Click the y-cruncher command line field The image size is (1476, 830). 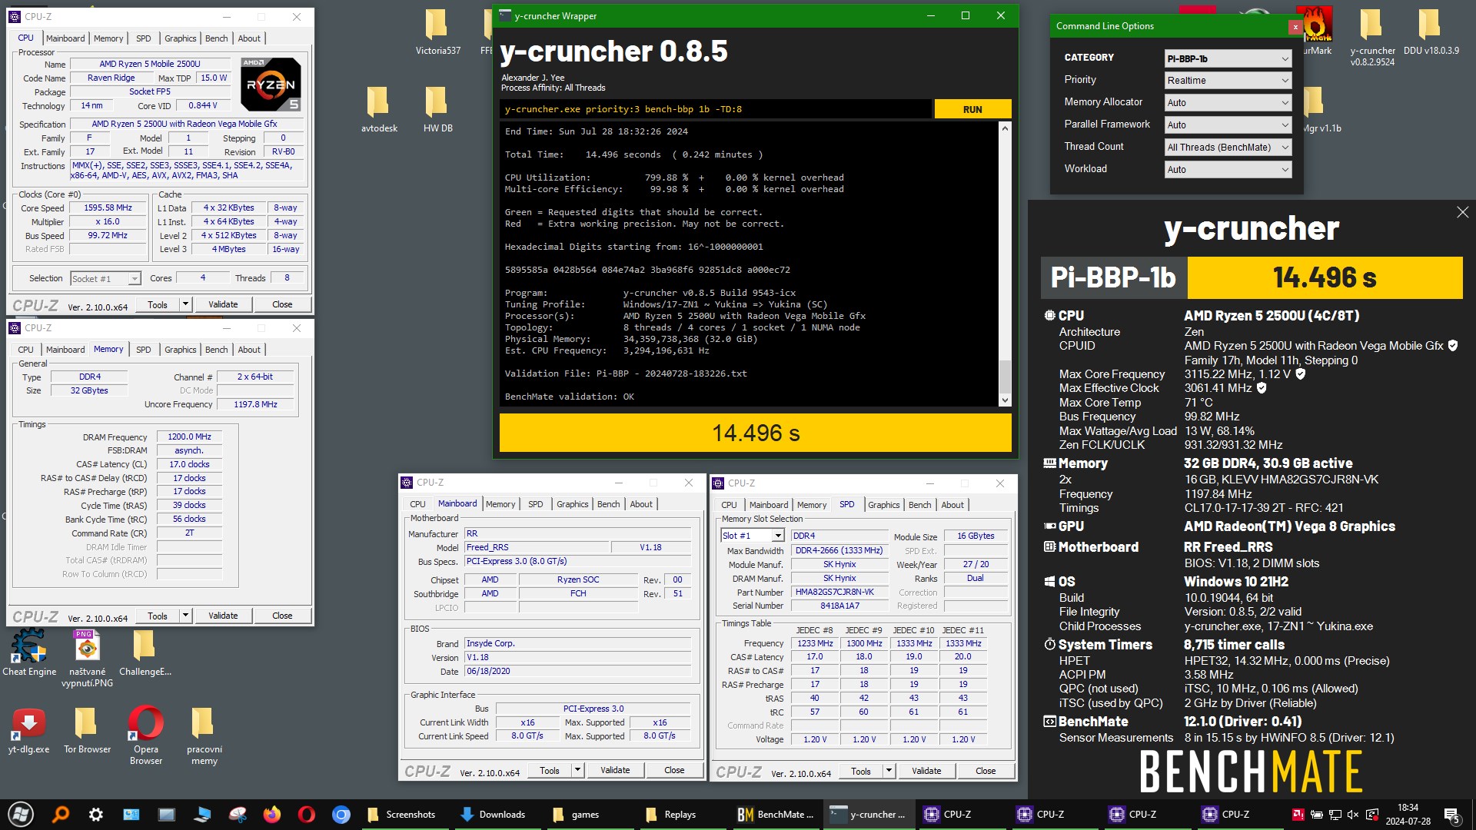715,109
